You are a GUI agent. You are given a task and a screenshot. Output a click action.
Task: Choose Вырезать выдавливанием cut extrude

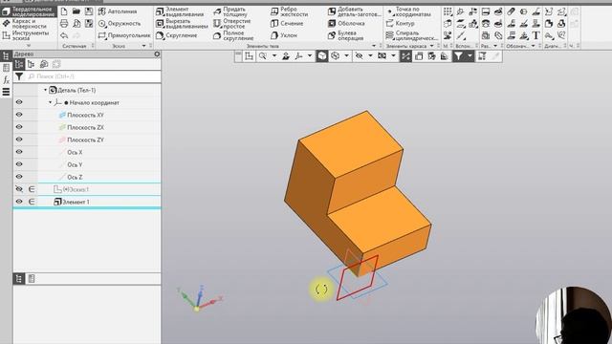pos(182,24)
